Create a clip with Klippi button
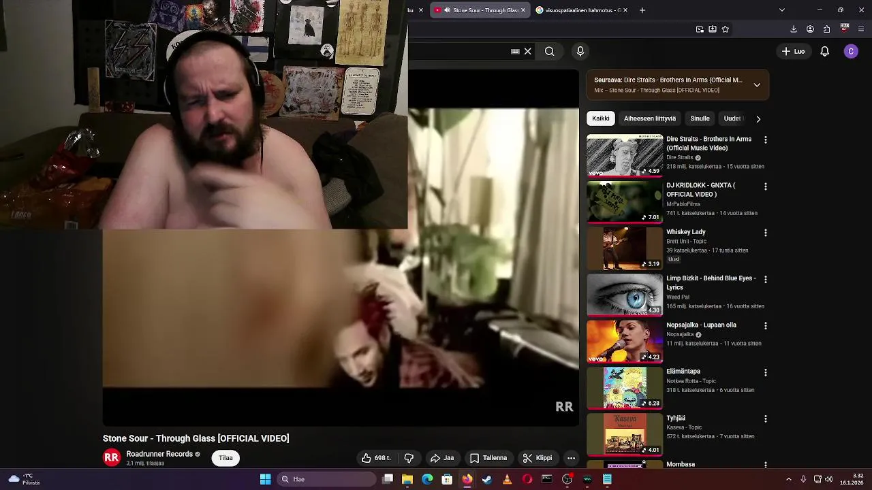This screenshot has width=872, height=490. (538, 458)
